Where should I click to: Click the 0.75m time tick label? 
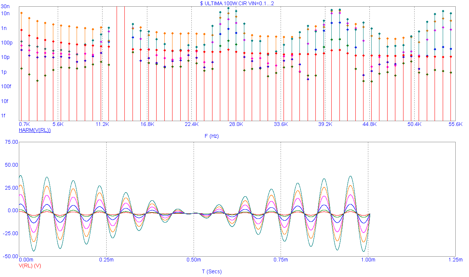[281, 260]
